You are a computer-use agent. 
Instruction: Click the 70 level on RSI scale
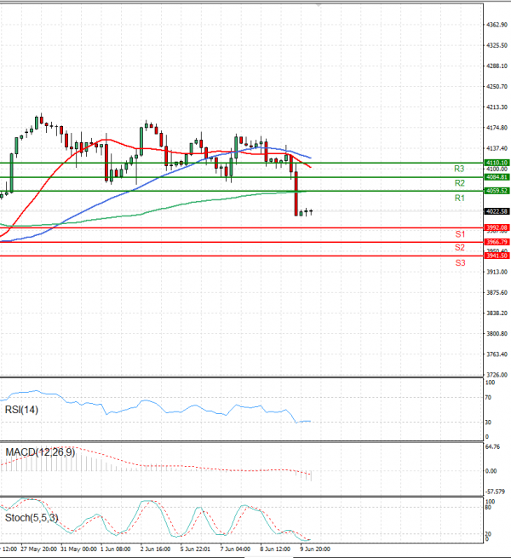(488, 398)
